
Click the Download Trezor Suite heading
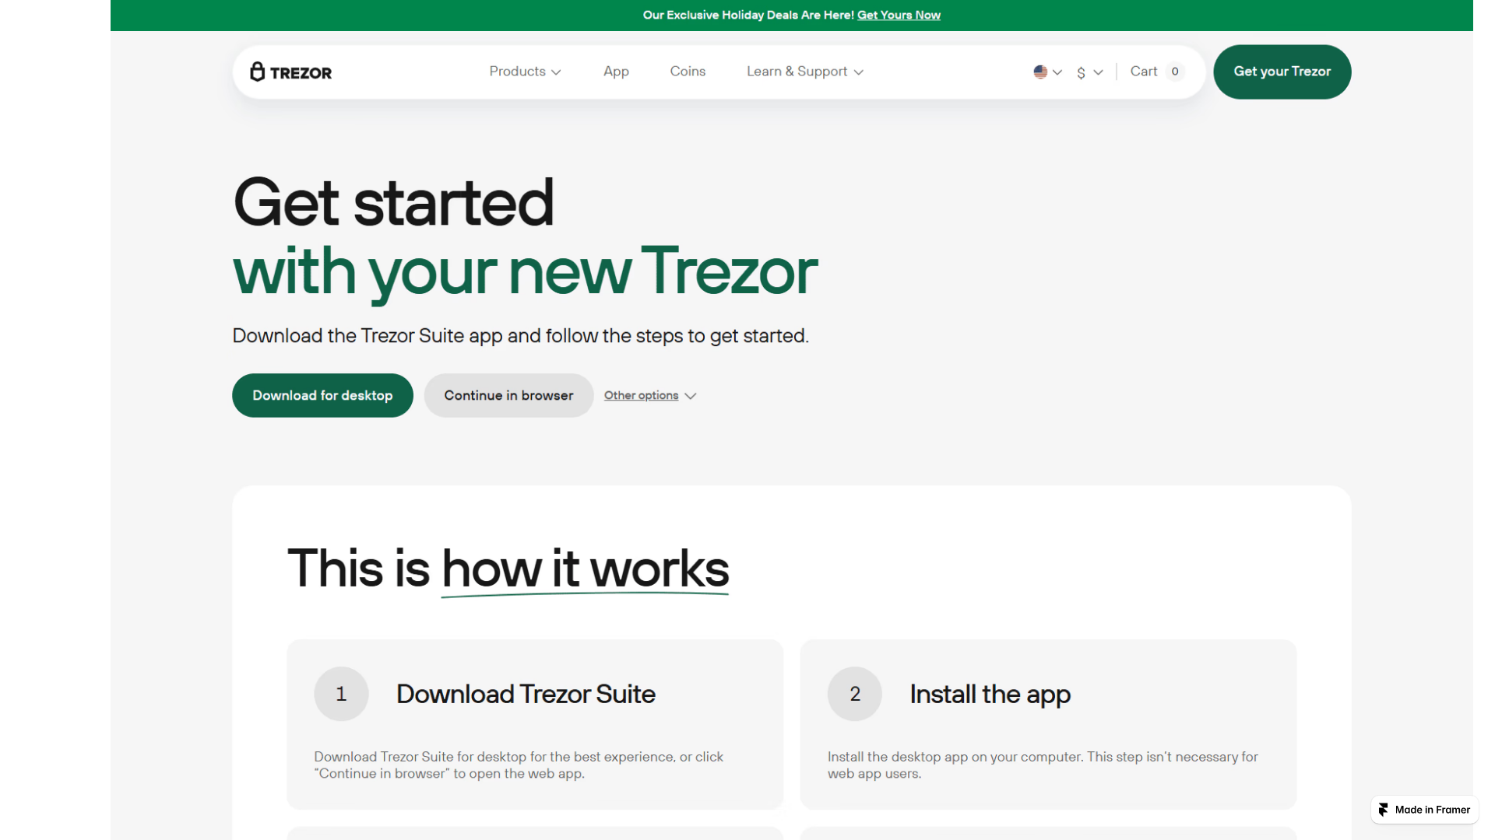click(526, 694)
